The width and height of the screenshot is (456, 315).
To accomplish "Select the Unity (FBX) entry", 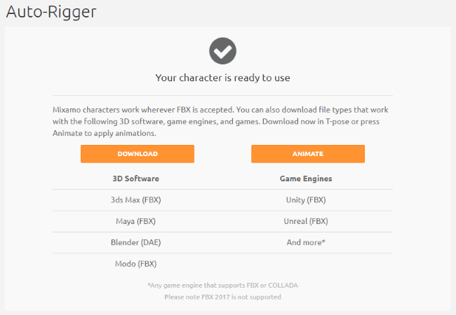I will tap(306, 199).
